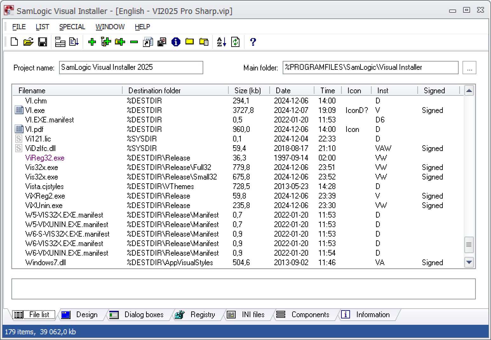Viewport: 491px width, 340px height.
Task: Browse for main folder with the ... button
Action: tap(469, 68)
